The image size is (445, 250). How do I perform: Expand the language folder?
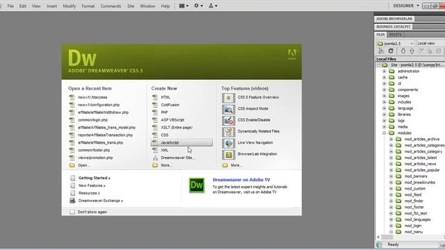click(385, 108)
